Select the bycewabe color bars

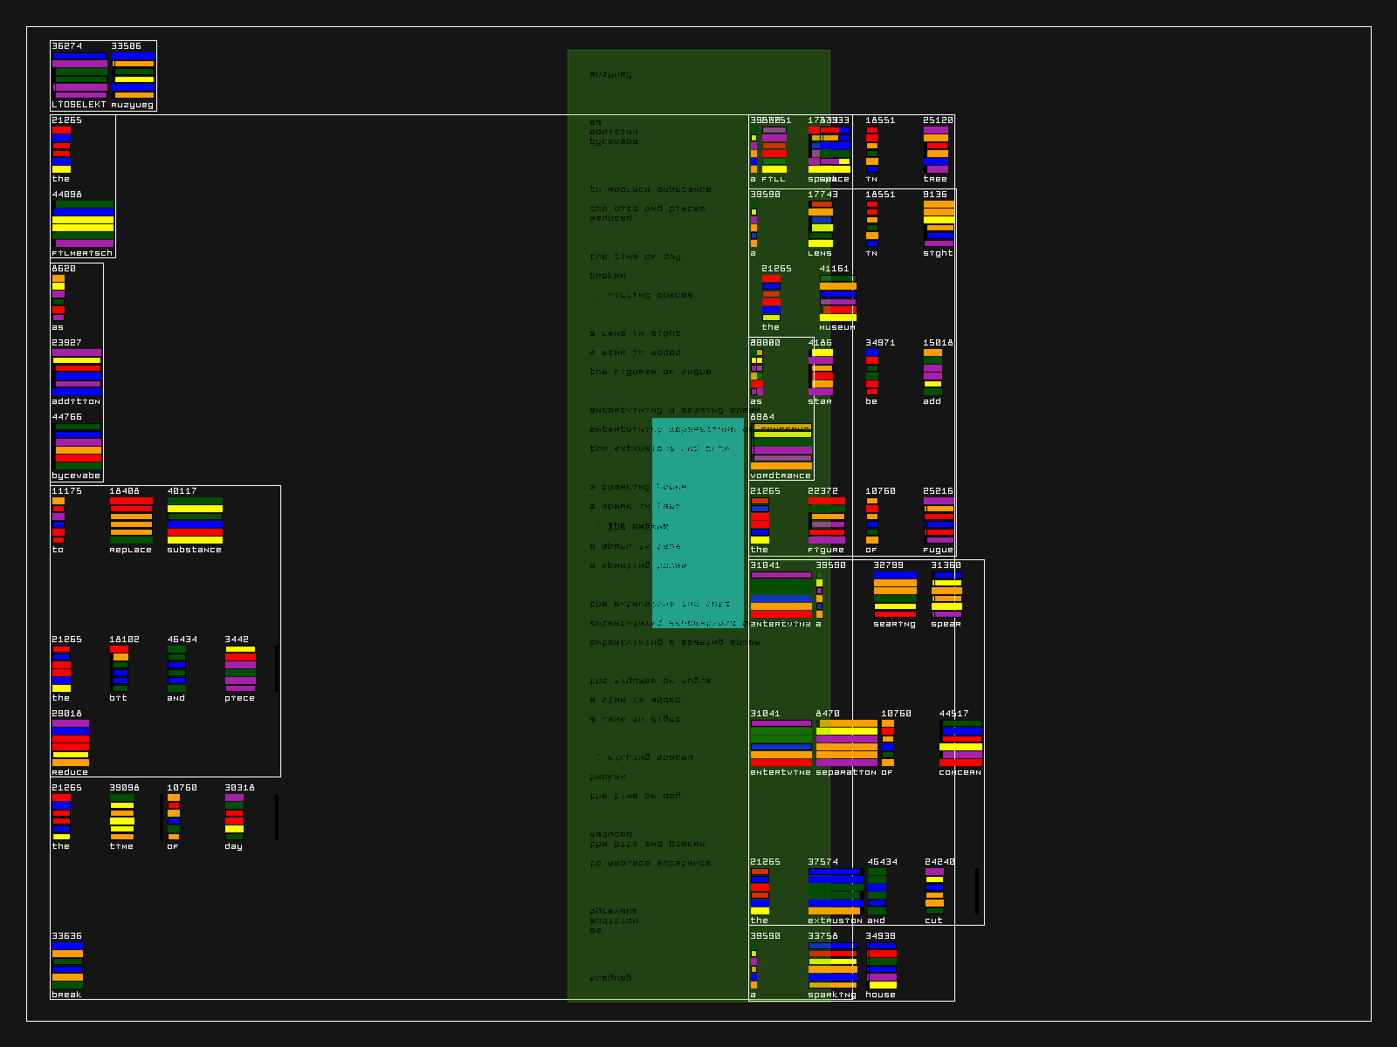[78, 447]
